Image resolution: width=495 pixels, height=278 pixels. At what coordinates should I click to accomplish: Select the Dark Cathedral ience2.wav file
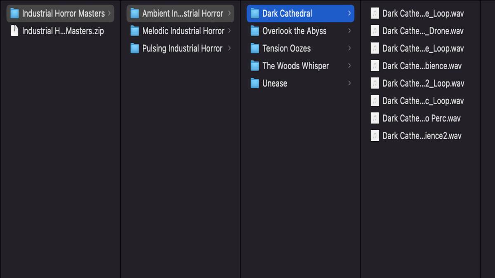point(422,136)
